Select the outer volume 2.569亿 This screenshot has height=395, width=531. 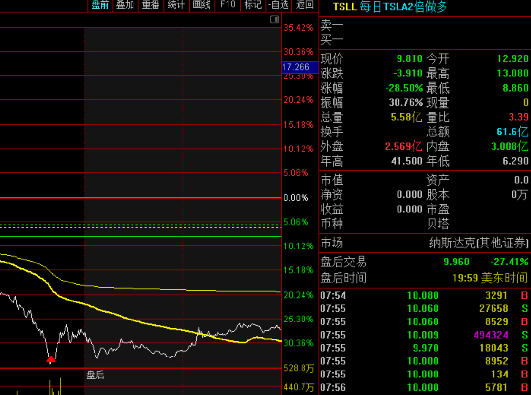(x=404, y=146)
